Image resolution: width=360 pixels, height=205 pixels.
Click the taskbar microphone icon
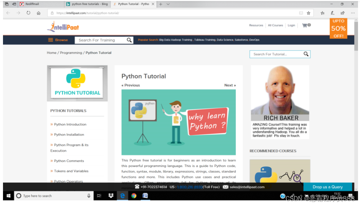click(x=89, y=196)
